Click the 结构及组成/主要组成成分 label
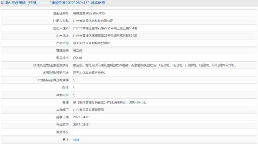This screenshot has width=258, height=144. click(x=51, y=65)
